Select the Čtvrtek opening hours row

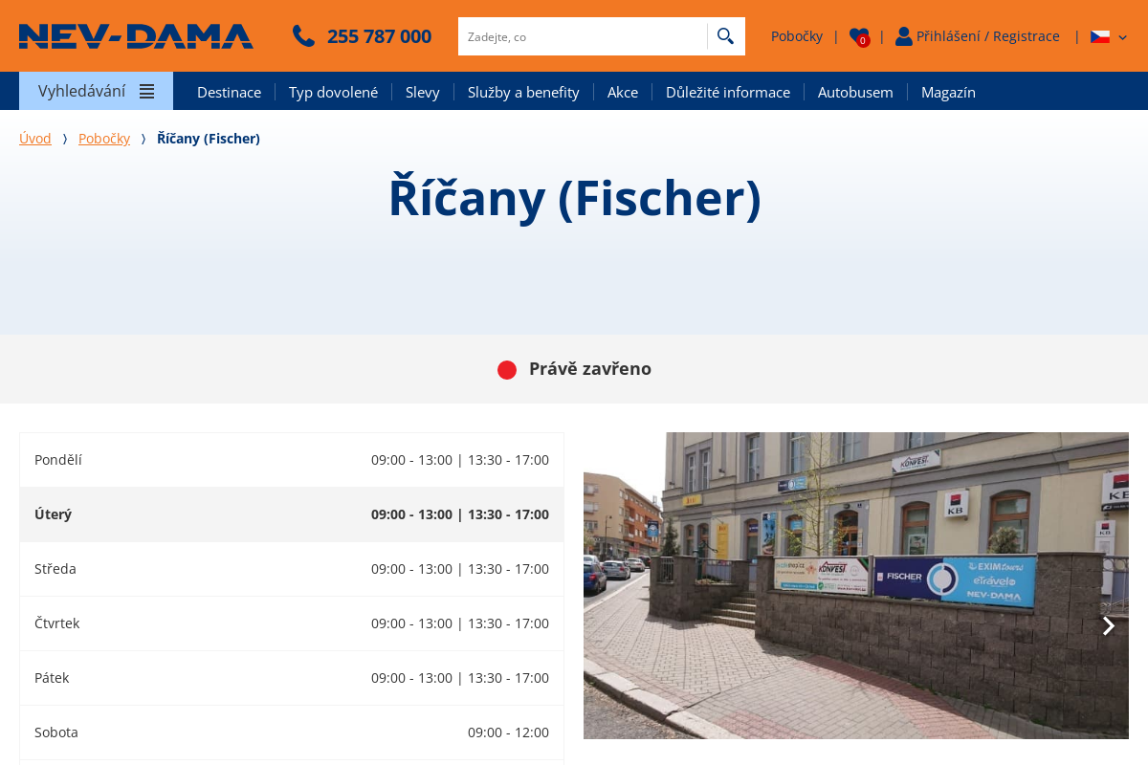(x=292, y=623)
